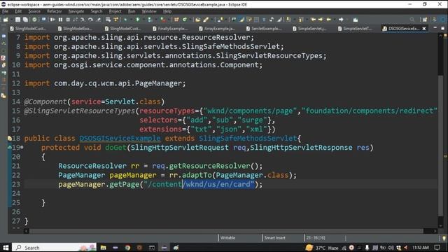The height and width of the screenshot is (252, 448).
Task: Switch to the FinallyExample editor tab
Action: [x=170, y=29]
